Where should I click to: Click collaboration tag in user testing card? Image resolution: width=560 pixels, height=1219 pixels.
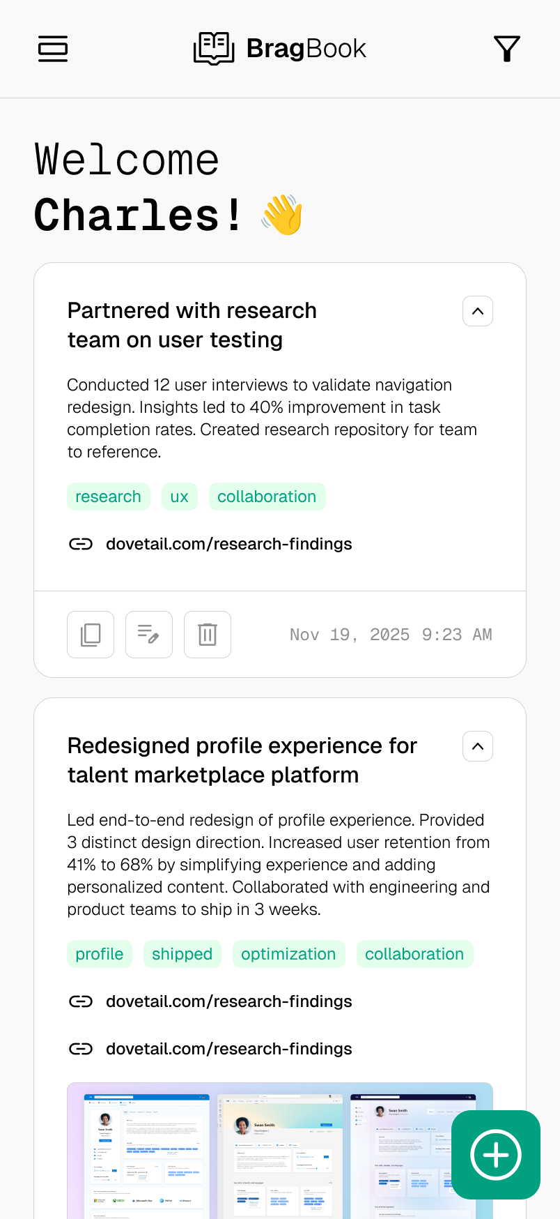(x=267, y=497)
